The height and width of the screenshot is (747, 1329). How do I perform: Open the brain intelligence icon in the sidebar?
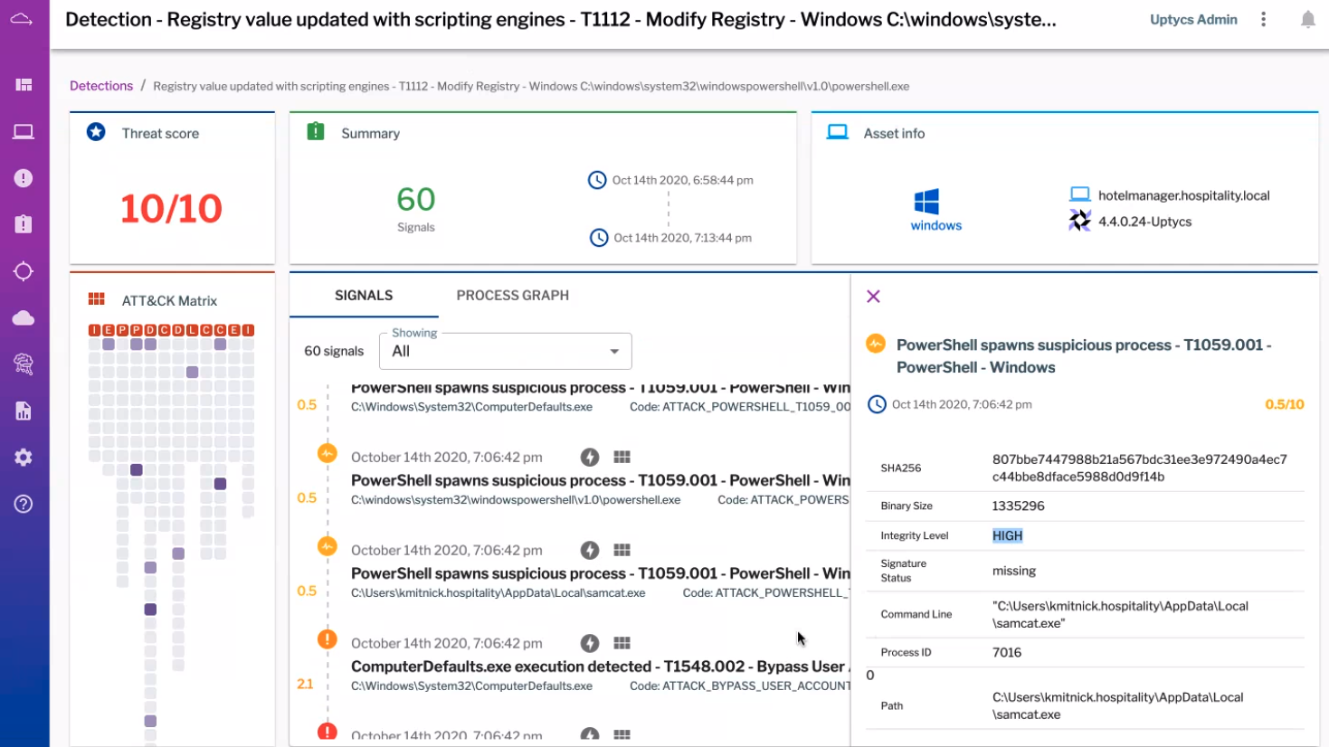coord(24,364)
